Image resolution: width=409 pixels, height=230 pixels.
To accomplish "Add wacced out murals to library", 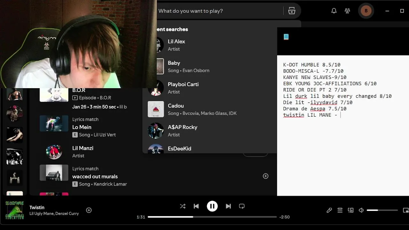I will click(266, 176).
